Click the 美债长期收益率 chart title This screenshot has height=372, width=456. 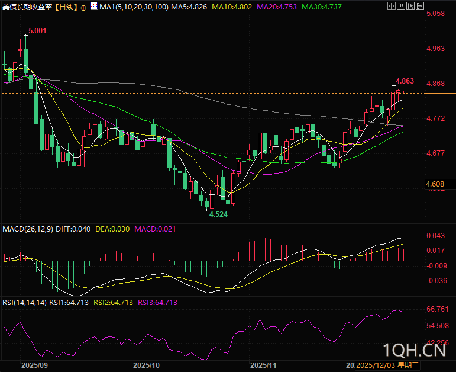[x=27, y=8]
